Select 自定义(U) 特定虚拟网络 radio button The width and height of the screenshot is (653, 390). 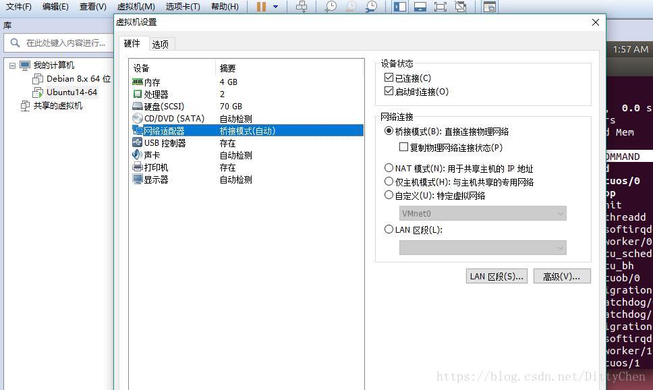pos(389,194)
